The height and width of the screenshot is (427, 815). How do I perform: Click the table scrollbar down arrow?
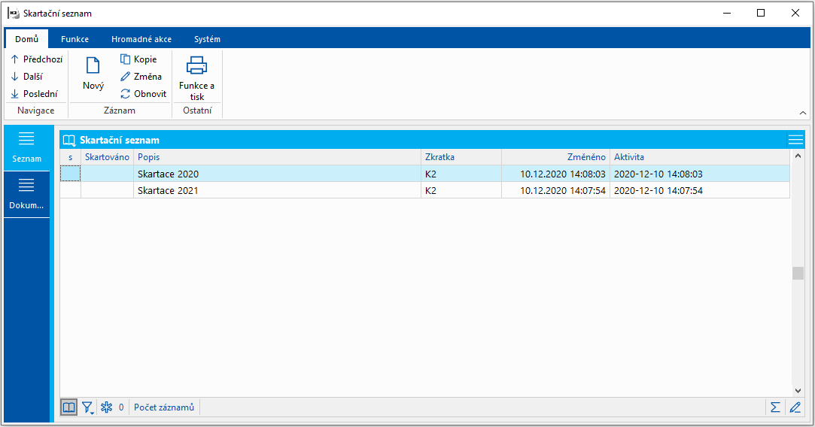point(798,391)
